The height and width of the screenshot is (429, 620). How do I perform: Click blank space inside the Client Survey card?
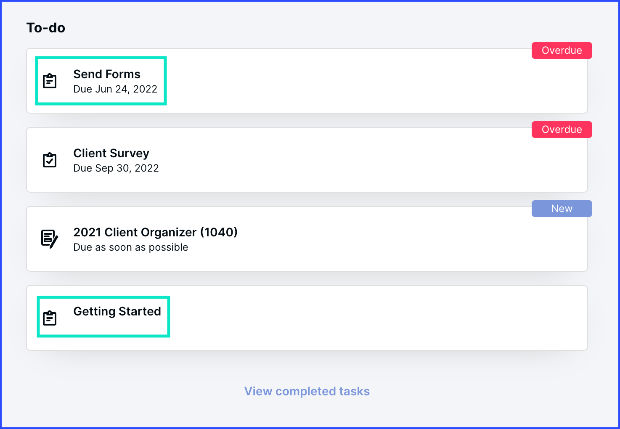tap(336, 163)
